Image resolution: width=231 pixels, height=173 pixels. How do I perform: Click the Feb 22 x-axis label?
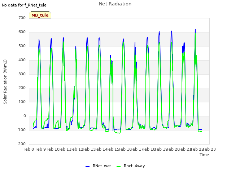197,149
